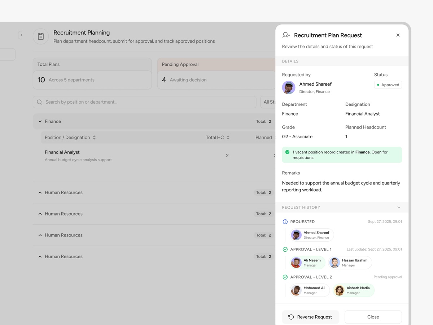Viewport: 433px width, 325px height.
Task: Click the Hassan Ibrahim approver chip
Action: [x=350, y=263]
